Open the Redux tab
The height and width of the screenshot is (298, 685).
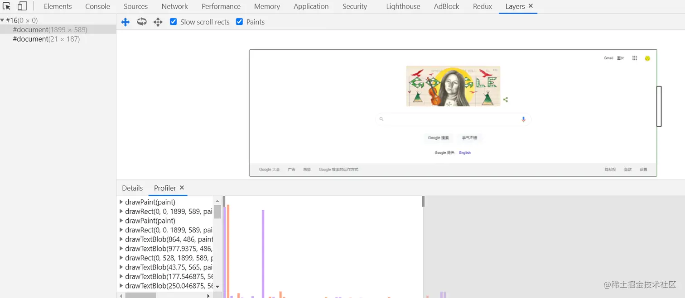[482, 6]
